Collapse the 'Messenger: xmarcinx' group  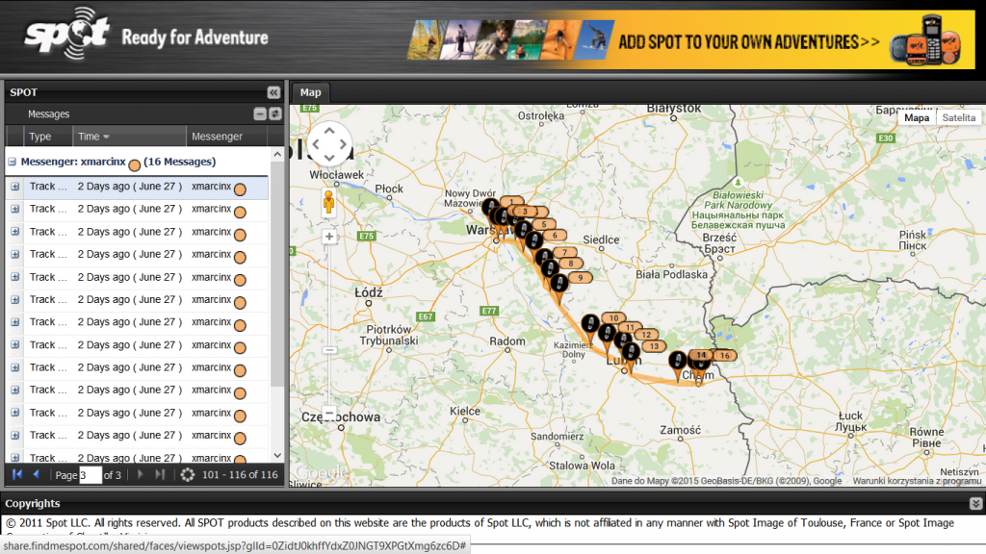[x=12, y=162]
